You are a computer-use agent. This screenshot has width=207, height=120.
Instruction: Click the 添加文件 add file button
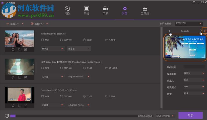coord(13,24)
